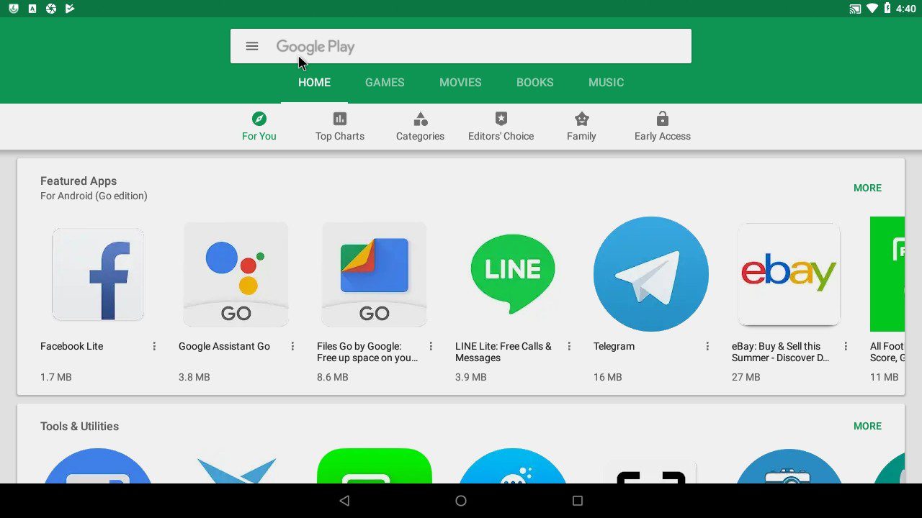Click the battery icon in status bar
This screenshot has height=518, width=922.
[x=887, y=9]
